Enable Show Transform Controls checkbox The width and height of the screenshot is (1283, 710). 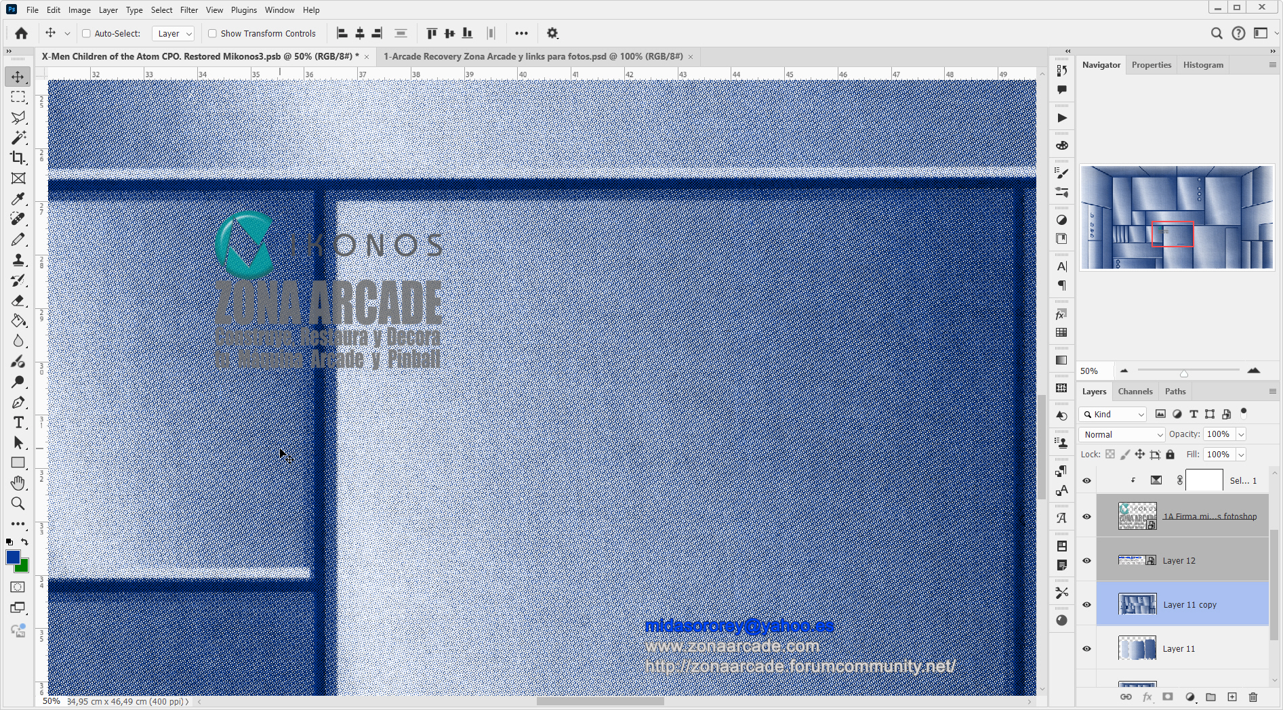click(x=212, y=33)
